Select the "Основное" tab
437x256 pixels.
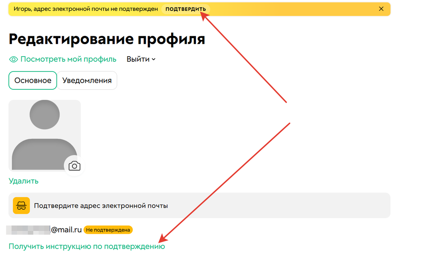pos(32,80)
